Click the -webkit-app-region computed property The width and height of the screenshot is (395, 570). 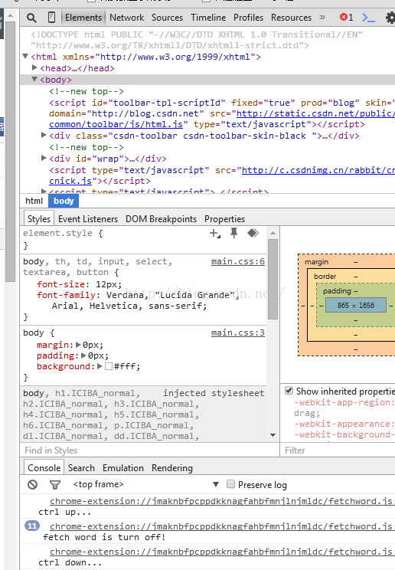tap(344, 402)
